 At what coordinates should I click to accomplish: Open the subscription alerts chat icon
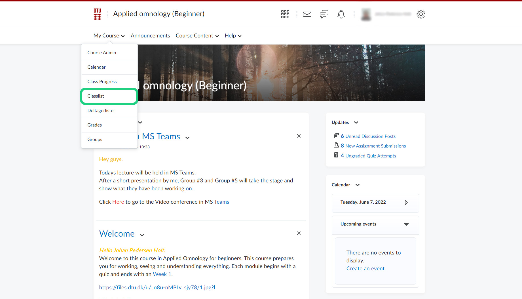click(x=324, y=14)
